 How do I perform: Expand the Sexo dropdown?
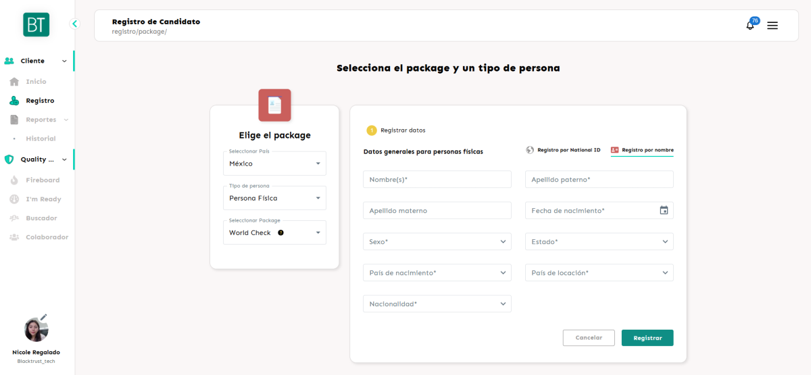coord(437,241)
